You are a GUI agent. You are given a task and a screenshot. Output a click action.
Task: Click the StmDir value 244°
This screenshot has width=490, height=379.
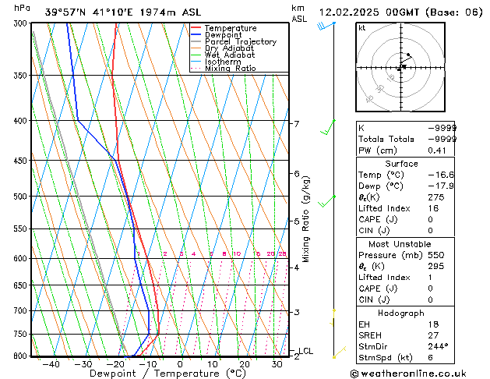click(438, 346)
